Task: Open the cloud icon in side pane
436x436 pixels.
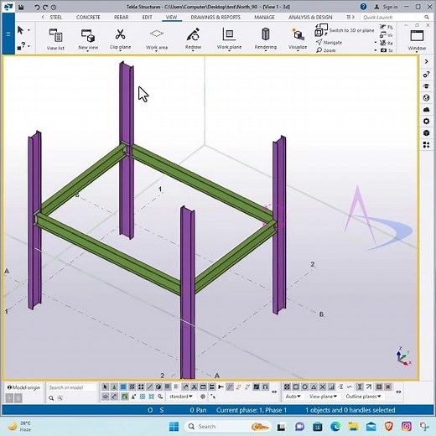Action: pyautogui.click(x=426, y=110)
